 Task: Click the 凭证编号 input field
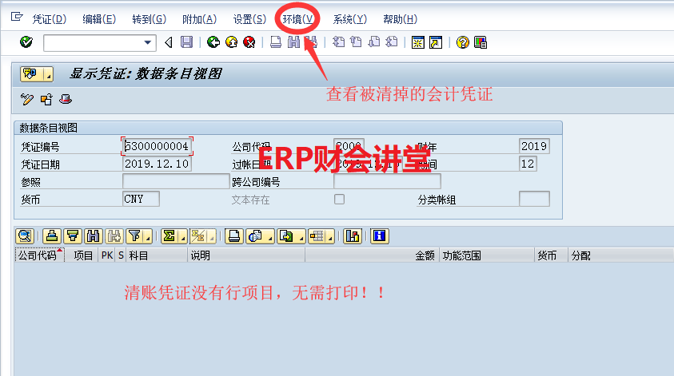(158, 146)
